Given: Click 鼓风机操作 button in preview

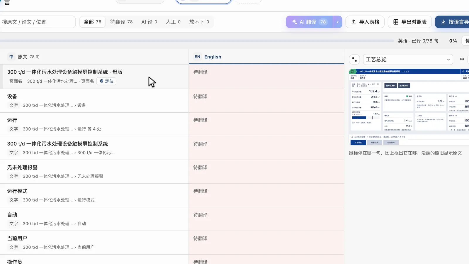Looking at the screenshot, I should (404, 86).
